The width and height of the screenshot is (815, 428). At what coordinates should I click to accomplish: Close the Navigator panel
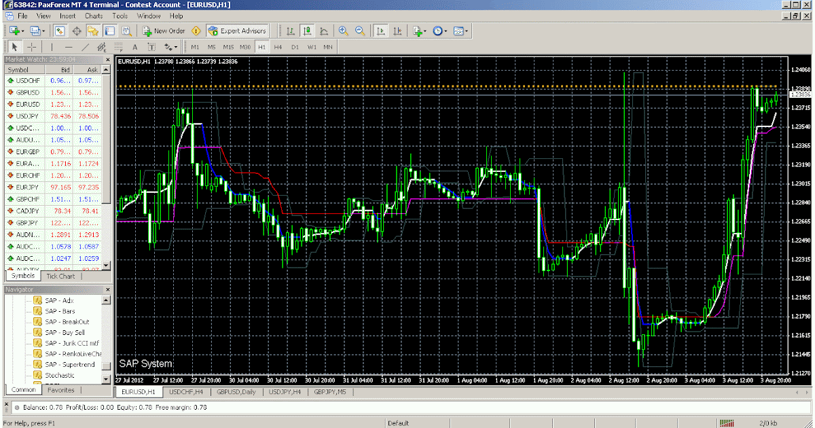pos(107,289)
